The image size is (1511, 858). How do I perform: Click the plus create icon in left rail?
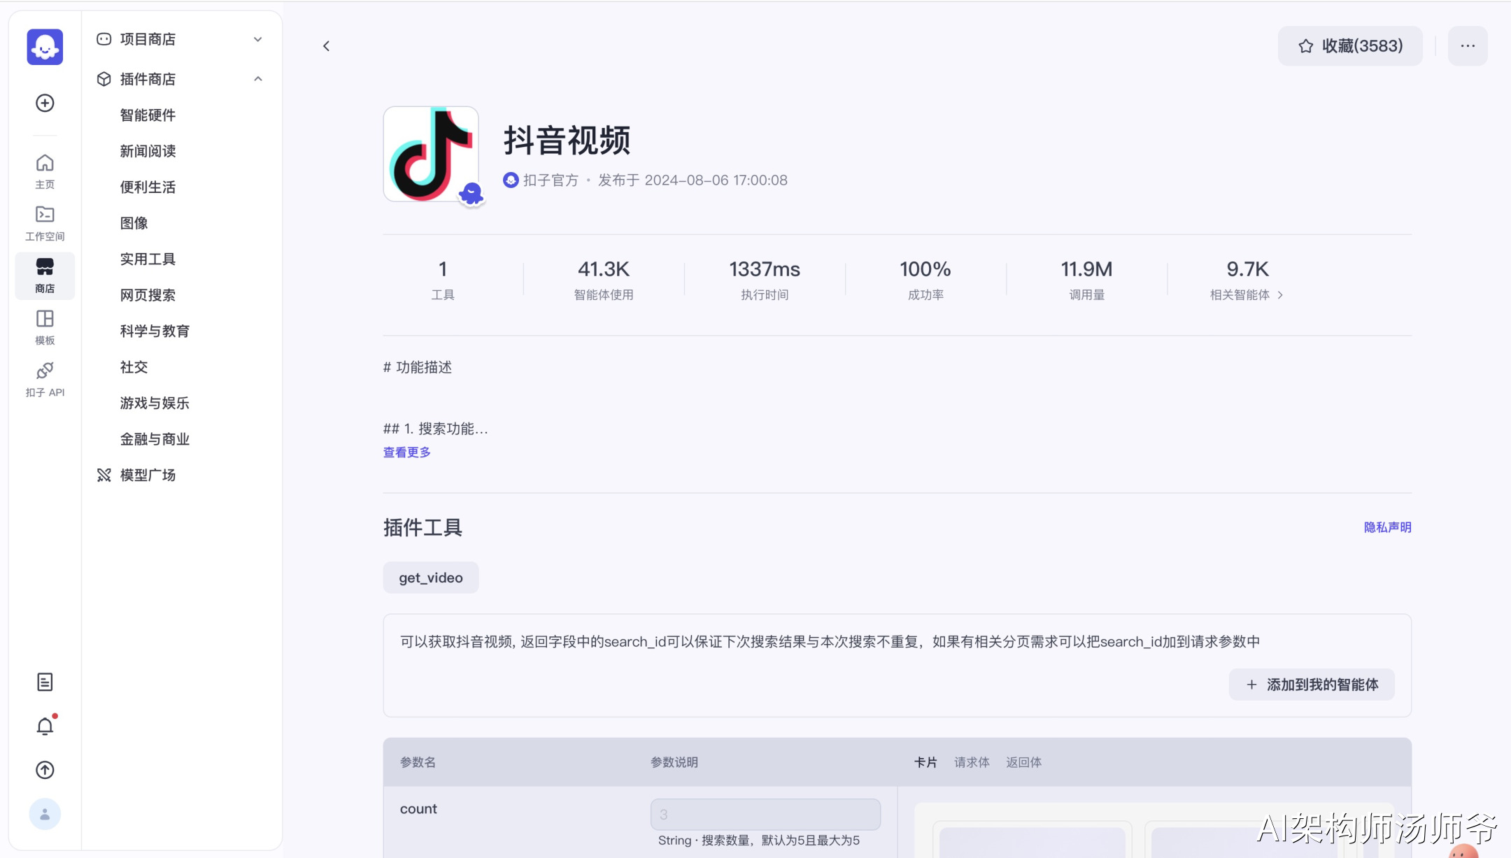(45, 103)
